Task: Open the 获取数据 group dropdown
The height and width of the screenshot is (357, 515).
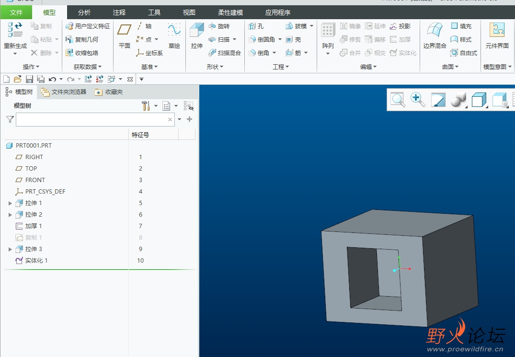Action: point(87,67)
